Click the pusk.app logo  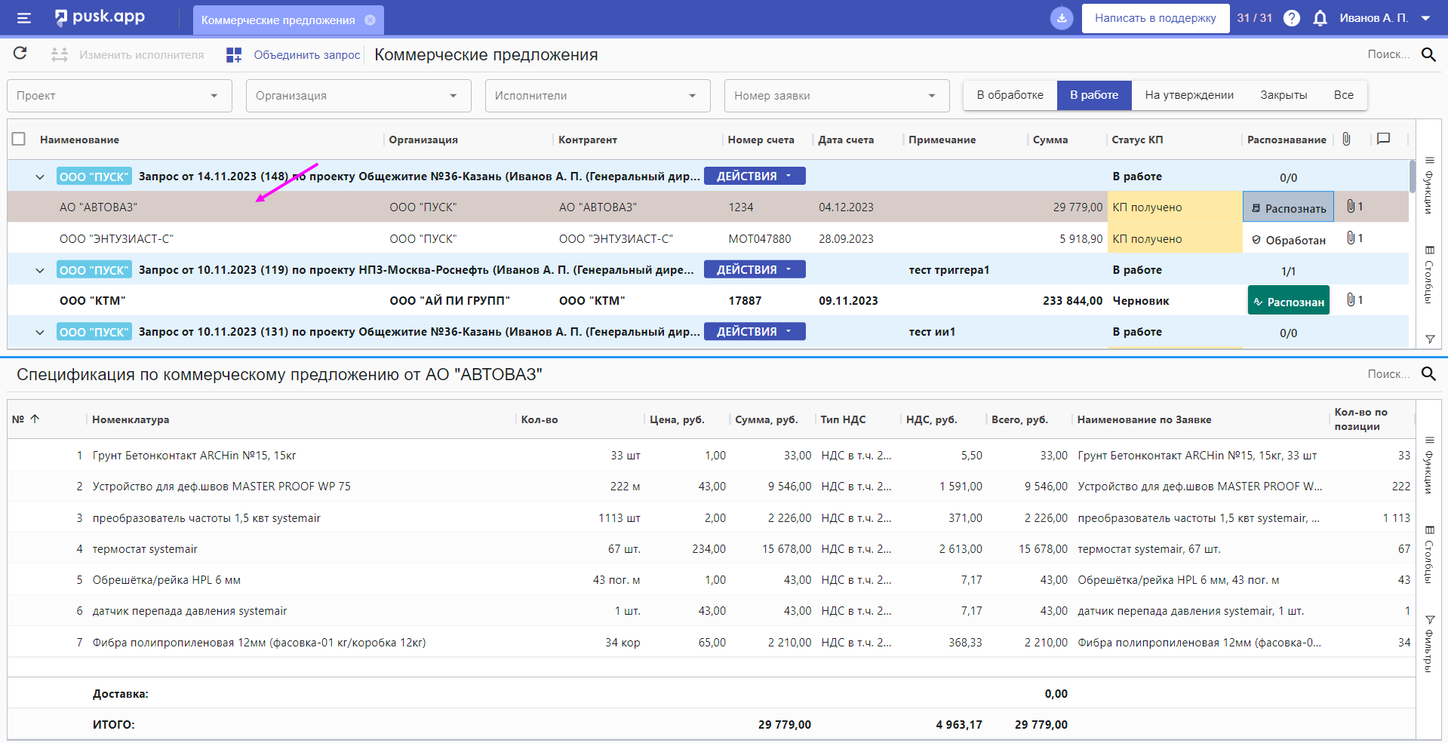100,17
